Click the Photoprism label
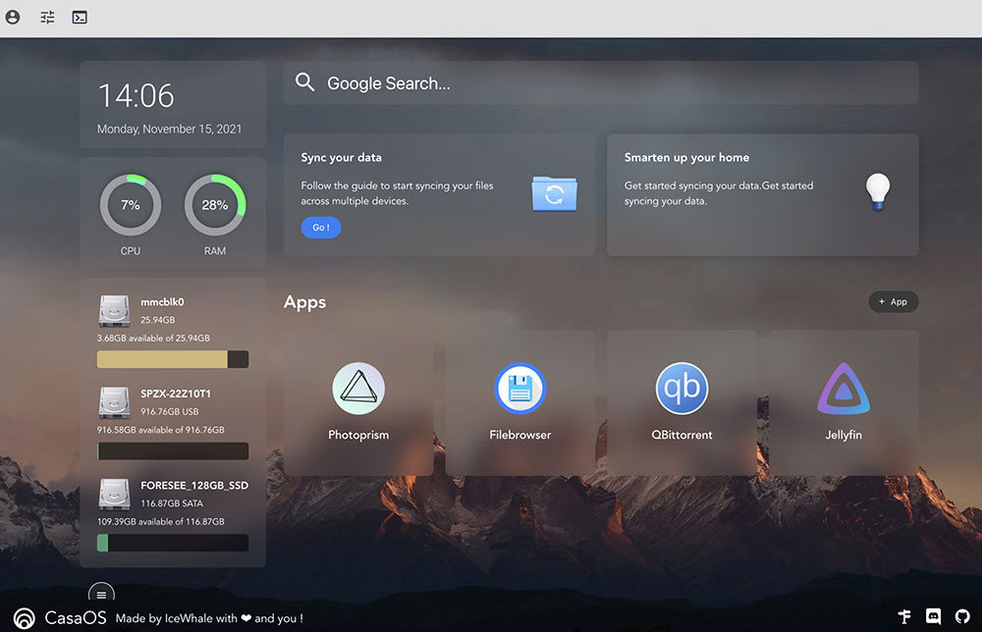 (x=358, y=435)
